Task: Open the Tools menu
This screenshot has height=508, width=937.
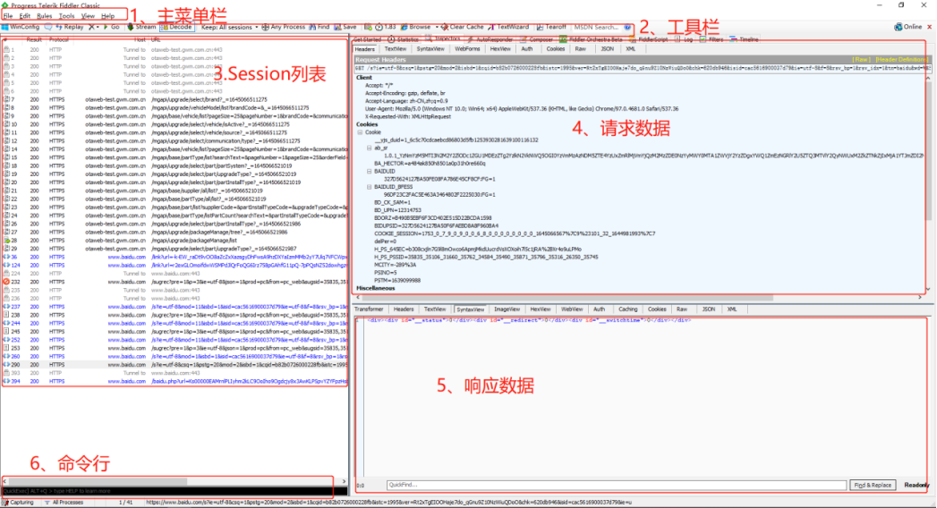Action: 67,16
